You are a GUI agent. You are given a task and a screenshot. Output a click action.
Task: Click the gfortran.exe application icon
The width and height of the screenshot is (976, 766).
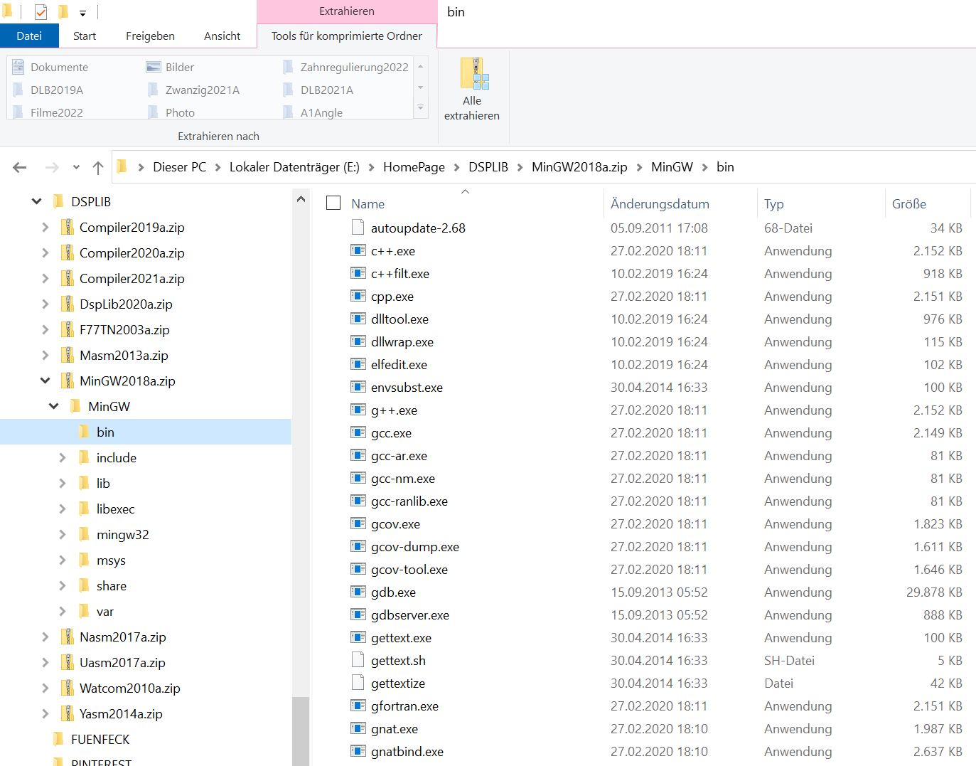pos(358,706)
